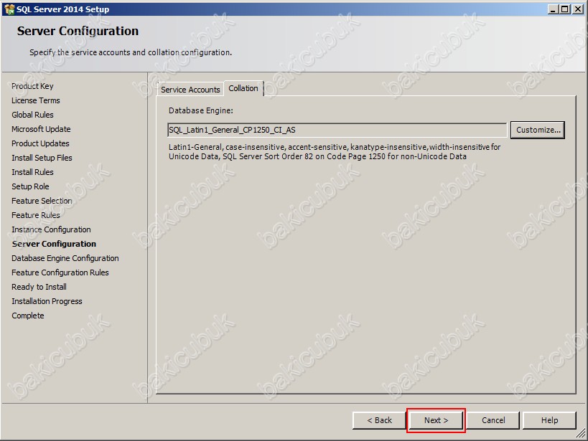588x441 pixels.
Task: Click the service accounts and collation subtitle
Action: (x=131, y=52)
